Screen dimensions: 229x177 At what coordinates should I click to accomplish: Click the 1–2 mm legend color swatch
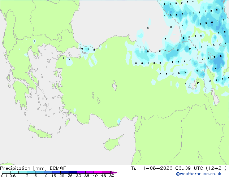(23, 172)
